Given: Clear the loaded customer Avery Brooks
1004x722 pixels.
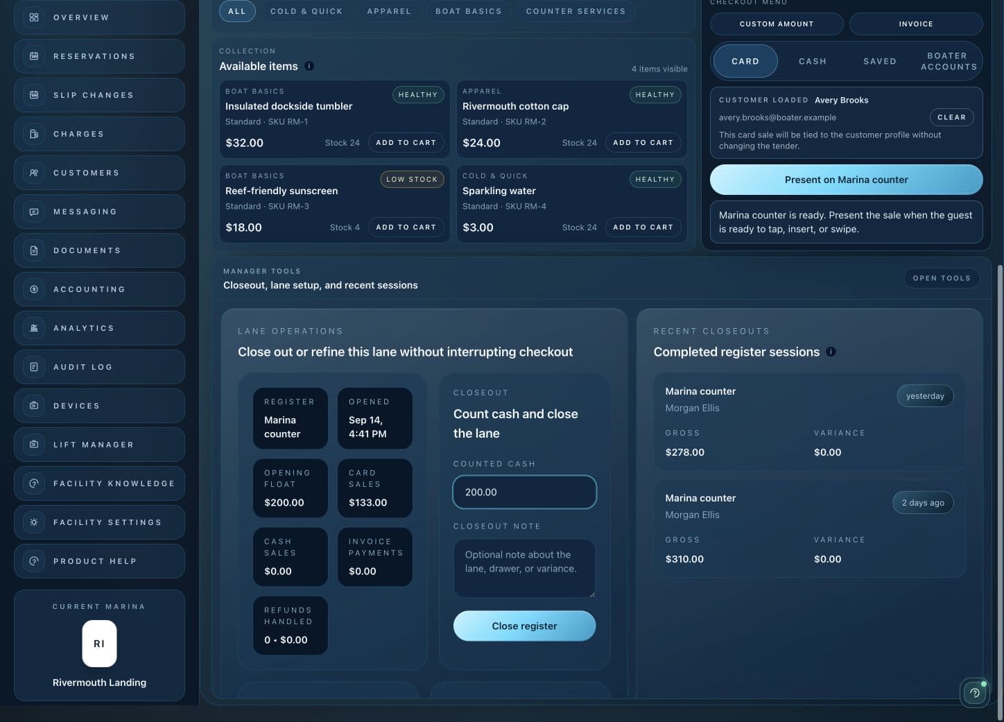Looking at the screenshot, I should point(951,117).
